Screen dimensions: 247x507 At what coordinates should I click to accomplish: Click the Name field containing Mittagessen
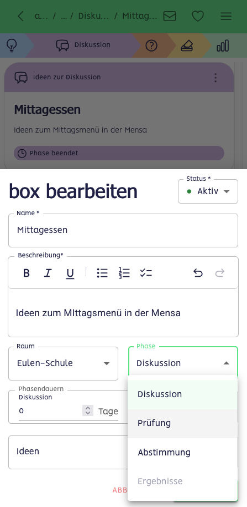(123, 230)
